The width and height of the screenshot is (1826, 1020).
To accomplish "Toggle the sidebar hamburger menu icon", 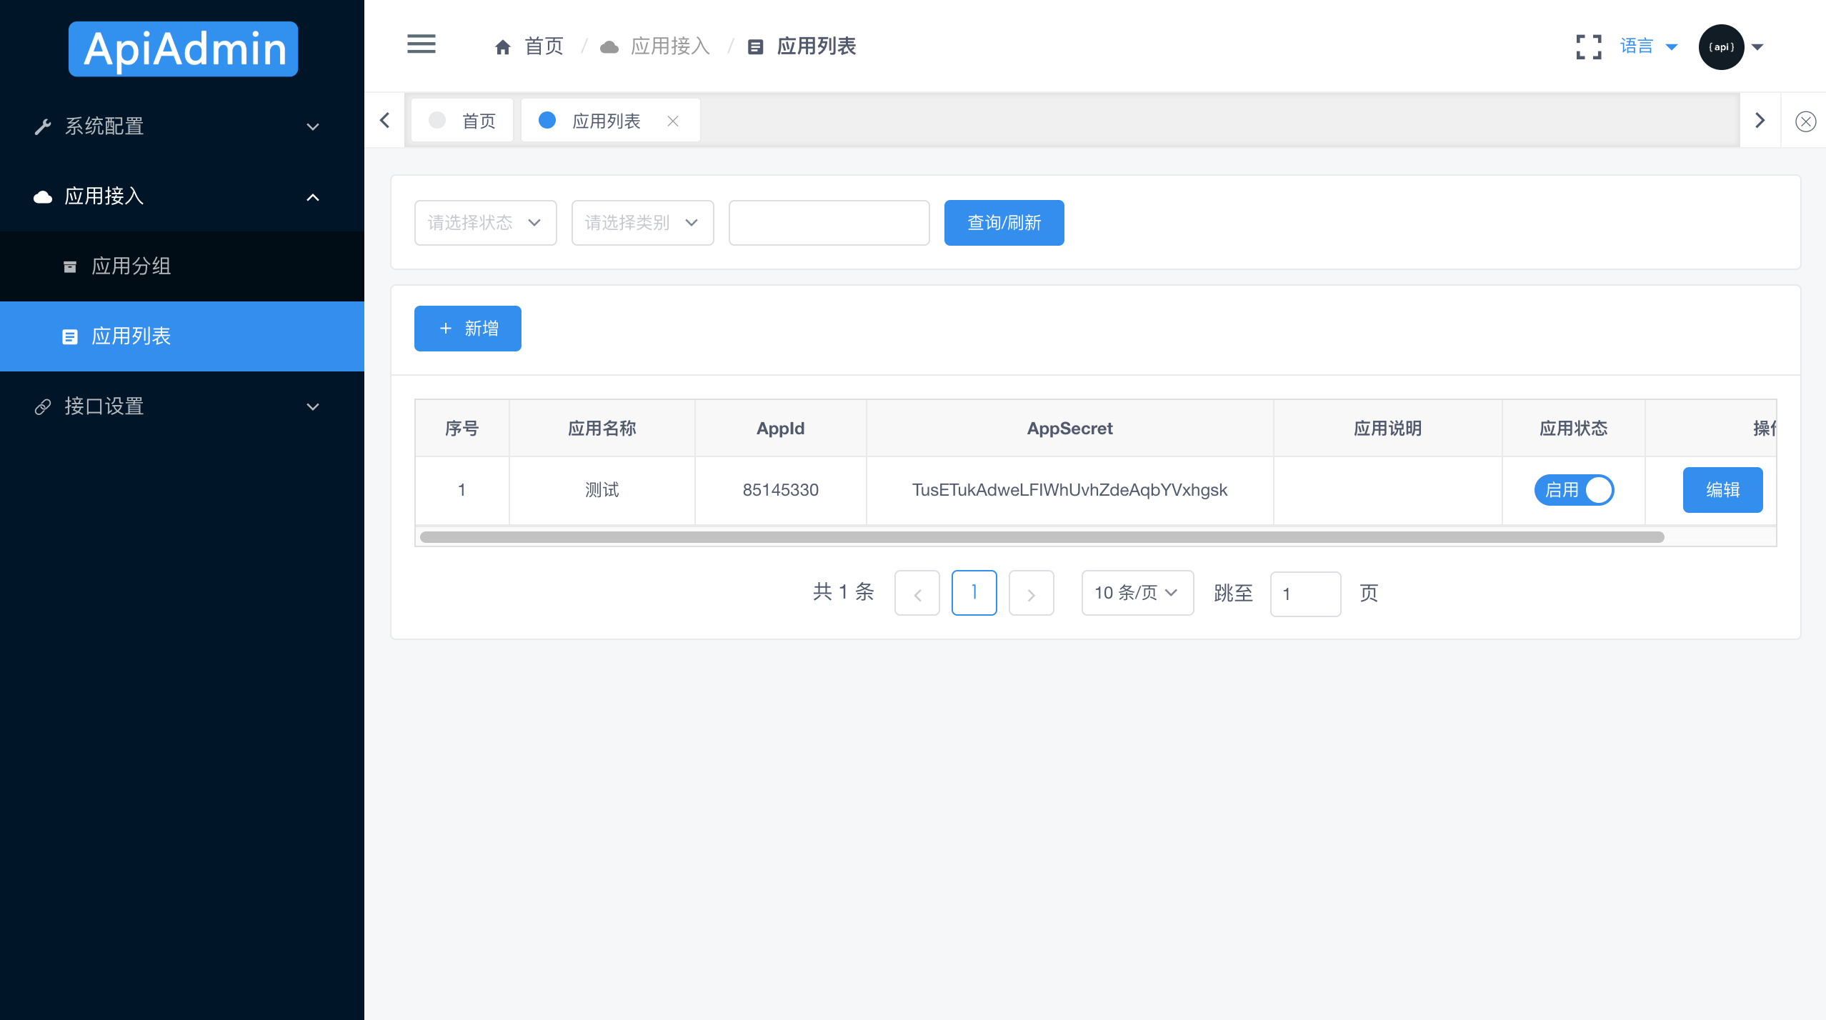I will [421, 44].
